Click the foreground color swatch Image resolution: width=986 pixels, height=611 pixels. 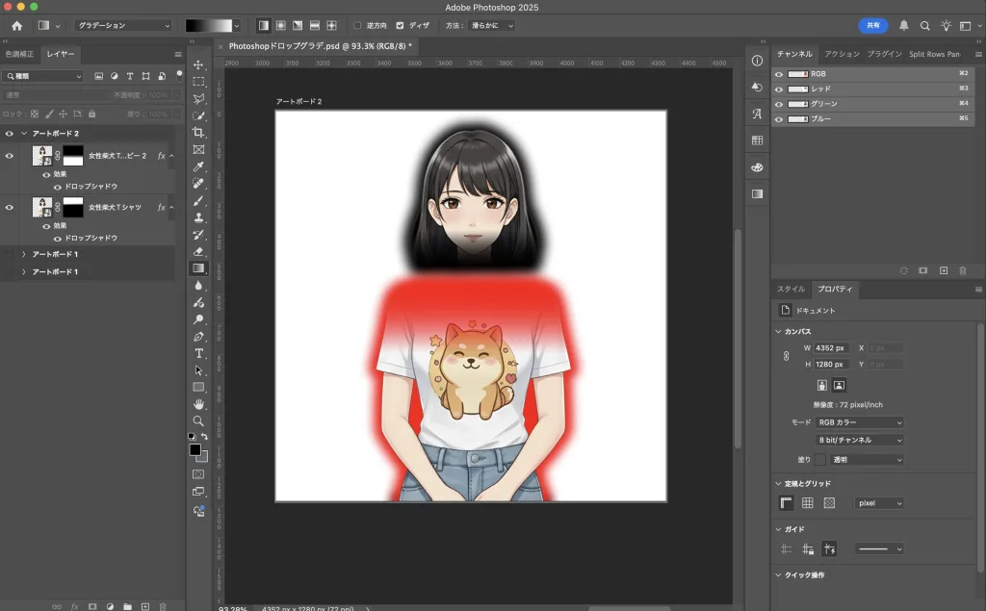(x=195, y=449)
